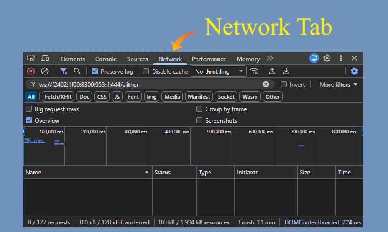Viewport: 388px width, 232px height.
Task: Enable the Screenshots option
Action: (199, 120)
